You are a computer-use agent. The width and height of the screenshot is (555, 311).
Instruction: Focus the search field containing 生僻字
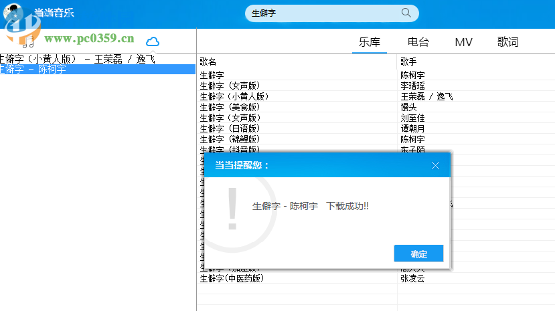tap(331, 13)
